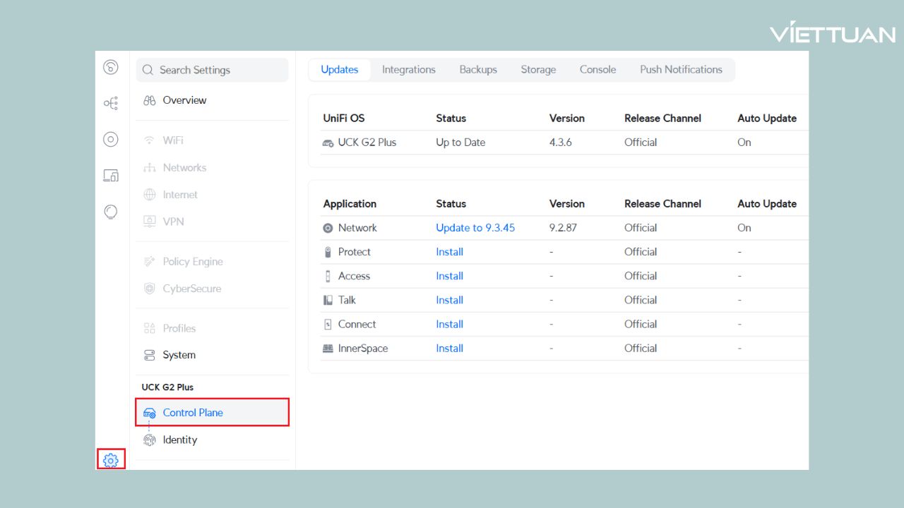Screen dimensions: 904x508
Task: Click UniFi OS Auto Update On value
Action: pyautogui.click(x=744, y=143)
